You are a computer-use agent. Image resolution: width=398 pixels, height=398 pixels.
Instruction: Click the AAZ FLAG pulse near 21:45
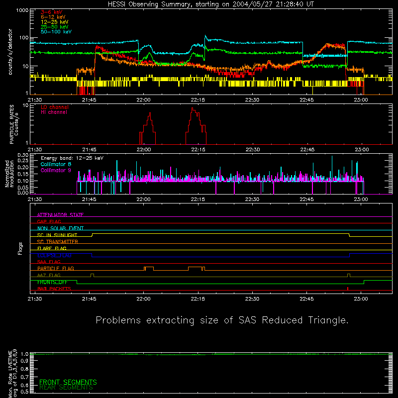pos(92,275)
